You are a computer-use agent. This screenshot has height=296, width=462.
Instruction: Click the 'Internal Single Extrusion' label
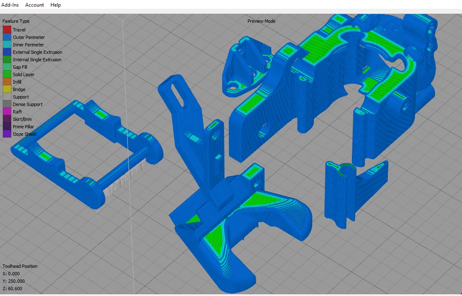37,60
